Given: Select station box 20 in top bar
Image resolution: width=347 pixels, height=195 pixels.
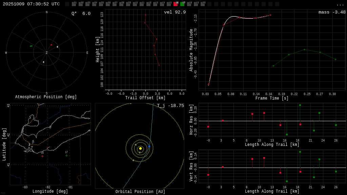Looking at the screenshot, I should click(x=203, y=4).
